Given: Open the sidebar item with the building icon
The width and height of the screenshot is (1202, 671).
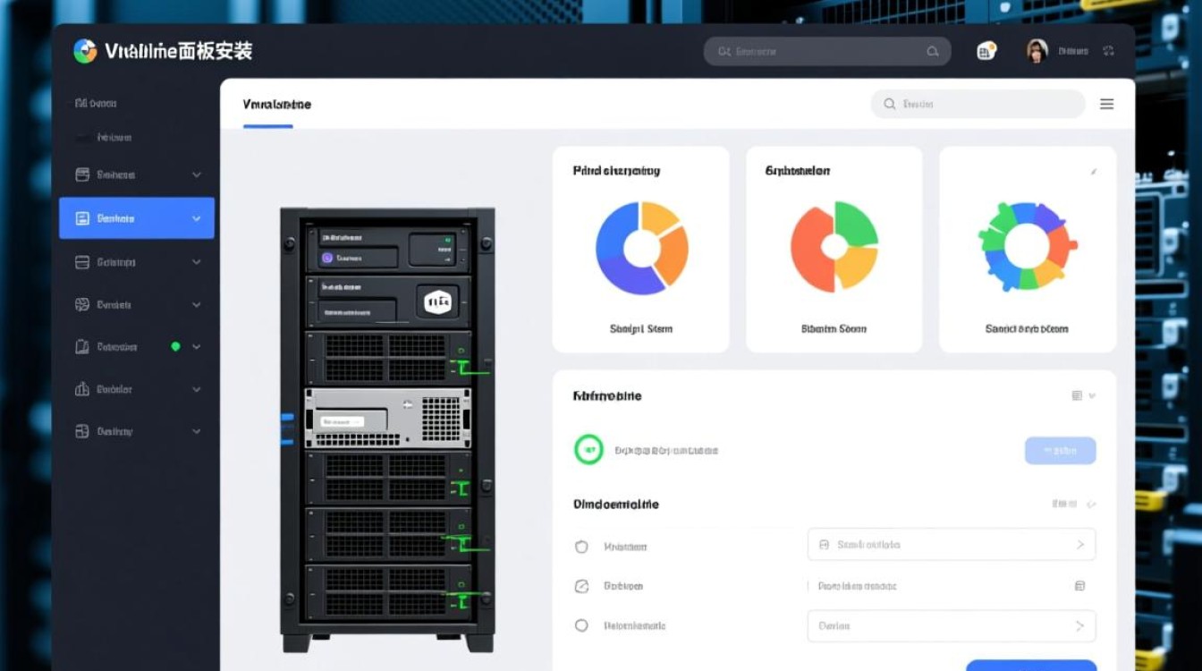Looking at the screenshot, I should [x=82, y=389].
